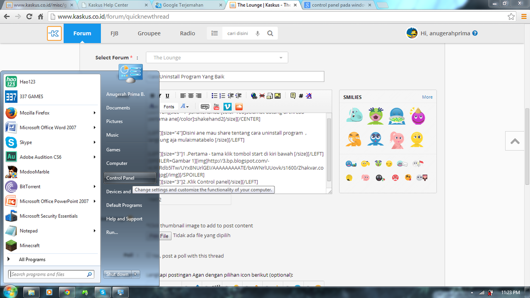Image resolution: width=530 pixels, height=298 pixels.
Task: Click the 'Search programs and files' box
Action: [51, 274]
